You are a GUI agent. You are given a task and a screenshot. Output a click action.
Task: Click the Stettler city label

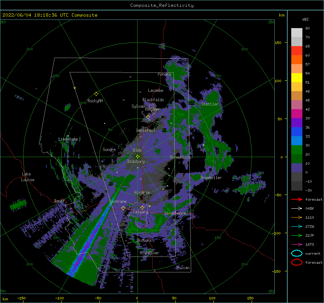[x=210, y=104]
